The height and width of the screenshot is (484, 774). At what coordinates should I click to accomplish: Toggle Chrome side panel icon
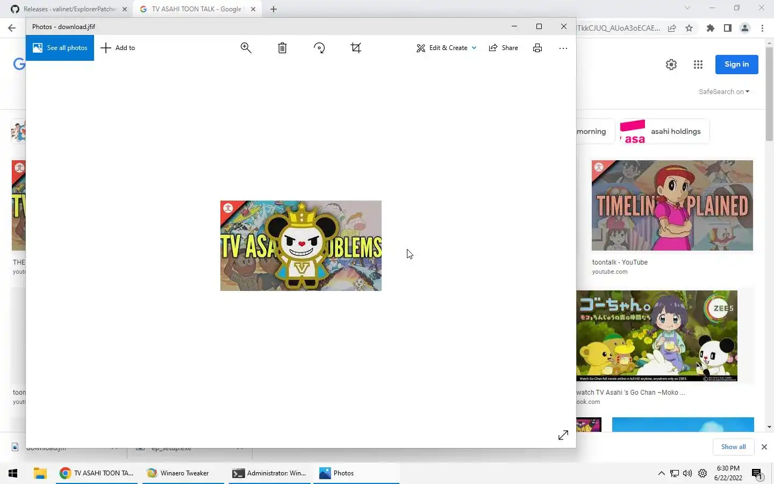pos(728,28)
